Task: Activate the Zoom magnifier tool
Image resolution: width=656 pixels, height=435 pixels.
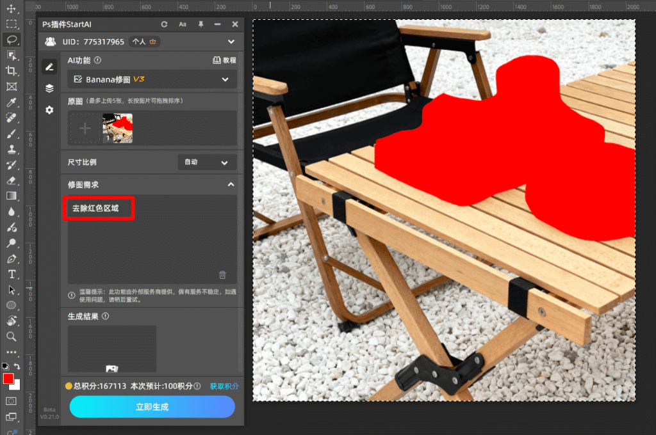Action: coord(12,336)
